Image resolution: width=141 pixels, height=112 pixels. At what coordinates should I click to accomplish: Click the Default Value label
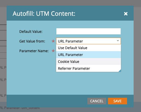pyautogui.click(x=31, y=32)
